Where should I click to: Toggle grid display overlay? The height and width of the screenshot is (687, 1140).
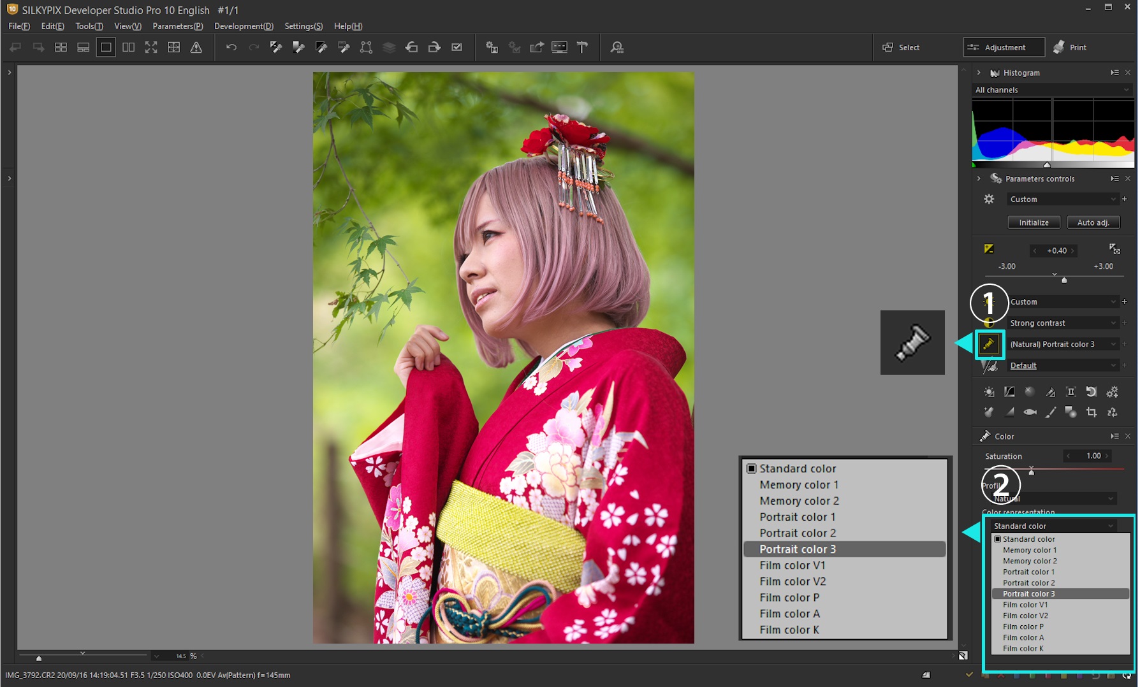click(173, 47)
